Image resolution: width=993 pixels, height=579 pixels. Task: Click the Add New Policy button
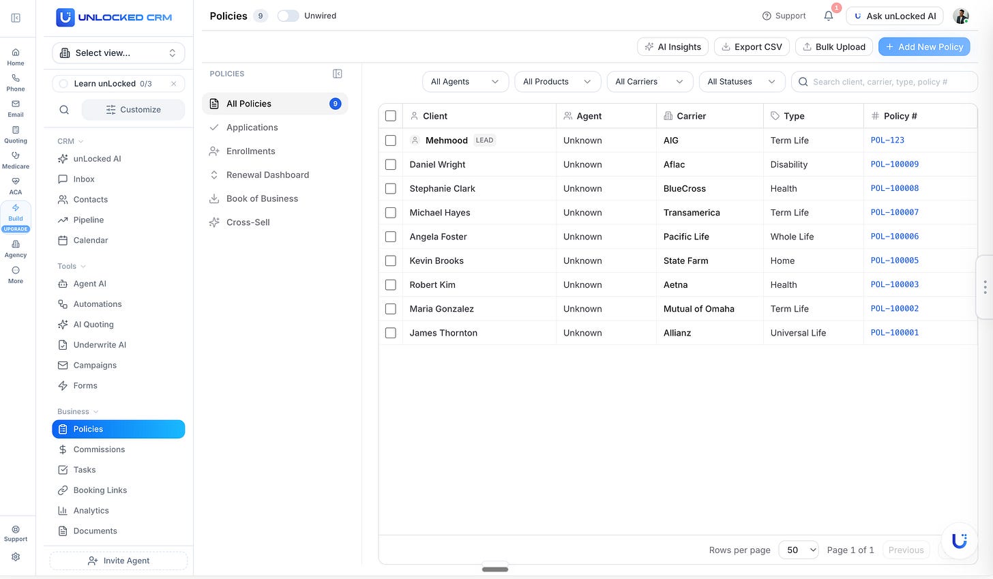(x=924, y=46)
